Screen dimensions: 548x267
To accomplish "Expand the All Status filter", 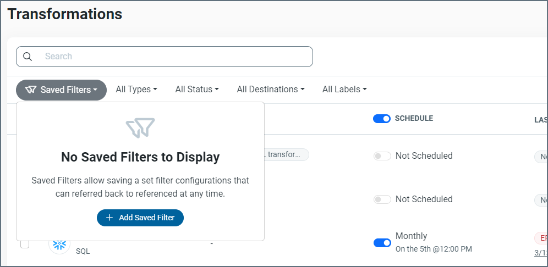I will click(196, 89).
